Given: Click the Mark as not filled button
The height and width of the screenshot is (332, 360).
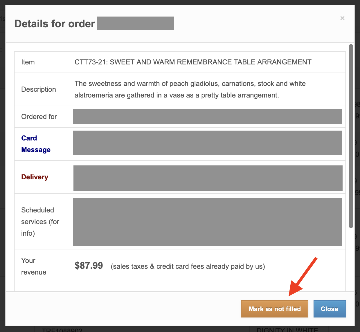Looking at the screenshot, I should [x=274, y=309].
